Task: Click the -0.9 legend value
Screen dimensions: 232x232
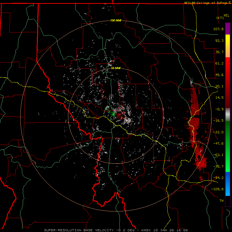Action: (219, 109)
